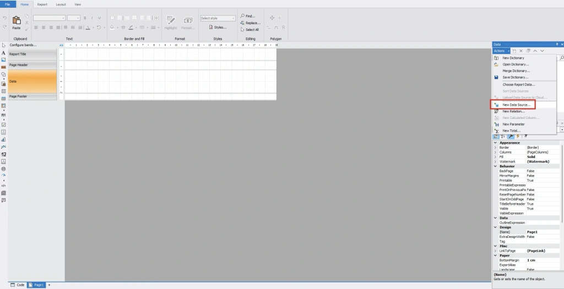This screenshot has width=564, height=289.
Task: Click the Find… button
Action: tap(248, 16)
